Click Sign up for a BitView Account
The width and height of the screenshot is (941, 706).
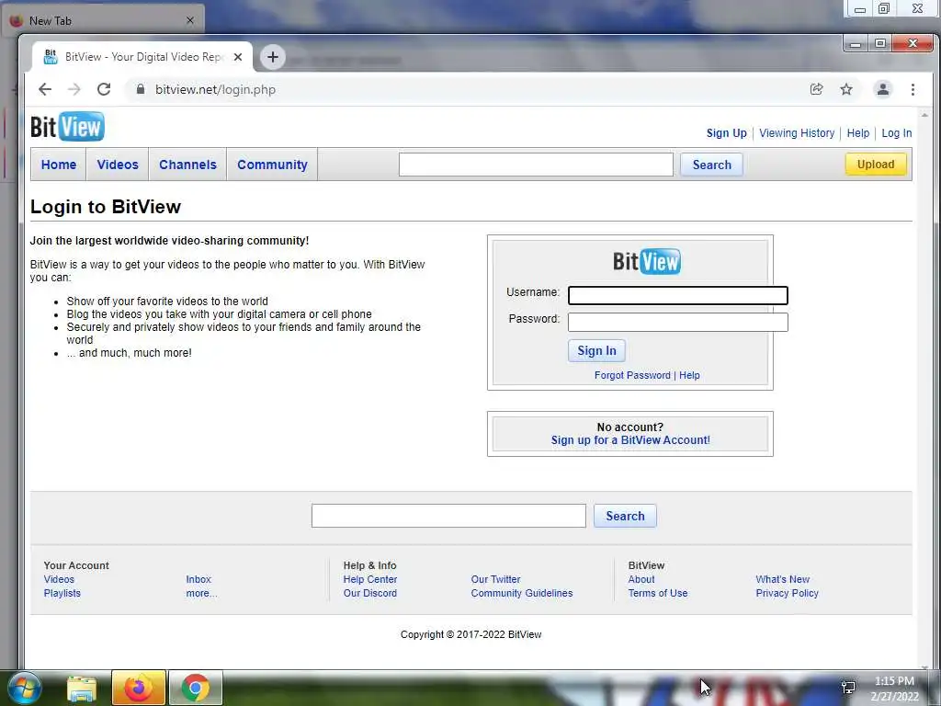630,440
